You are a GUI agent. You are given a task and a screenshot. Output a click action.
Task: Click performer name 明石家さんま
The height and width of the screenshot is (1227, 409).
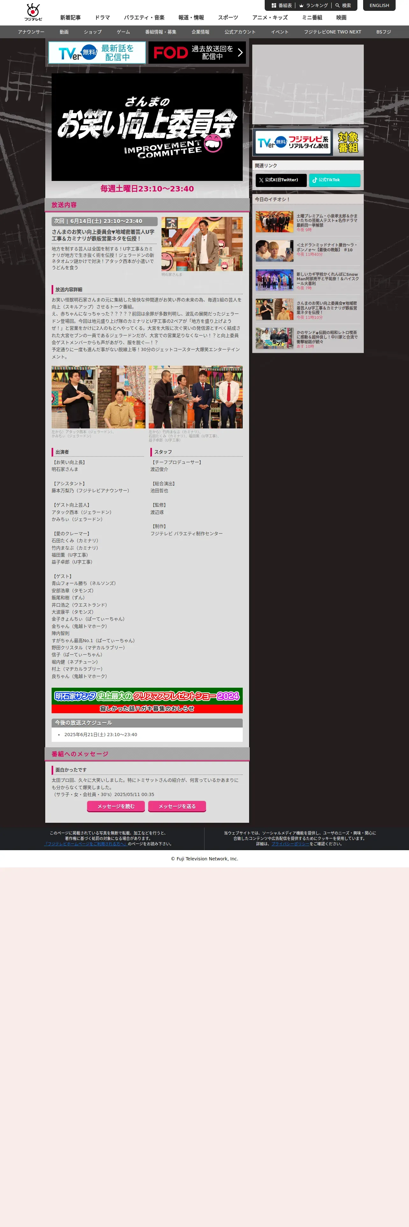(65, 469)
